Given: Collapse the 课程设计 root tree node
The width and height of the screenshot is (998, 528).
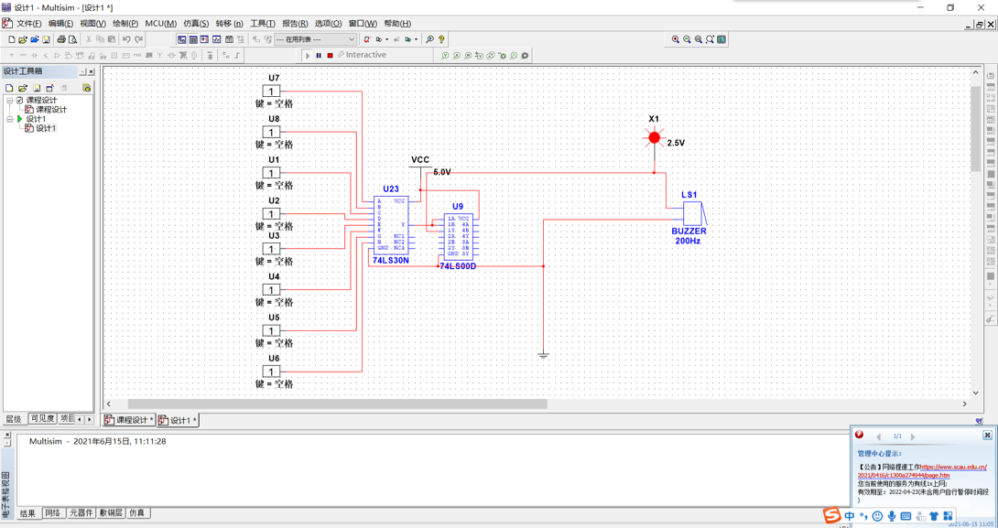Looking at the screenshot, I should [x=9, y=101].
